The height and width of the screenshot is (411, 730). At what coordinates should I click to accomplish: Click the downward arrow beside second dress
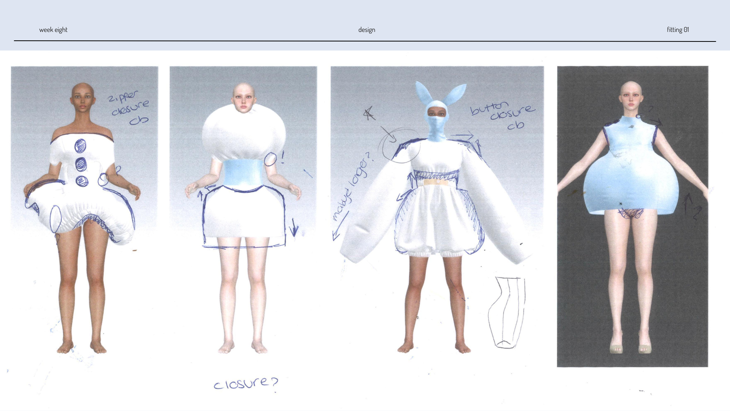coord(294,228)
